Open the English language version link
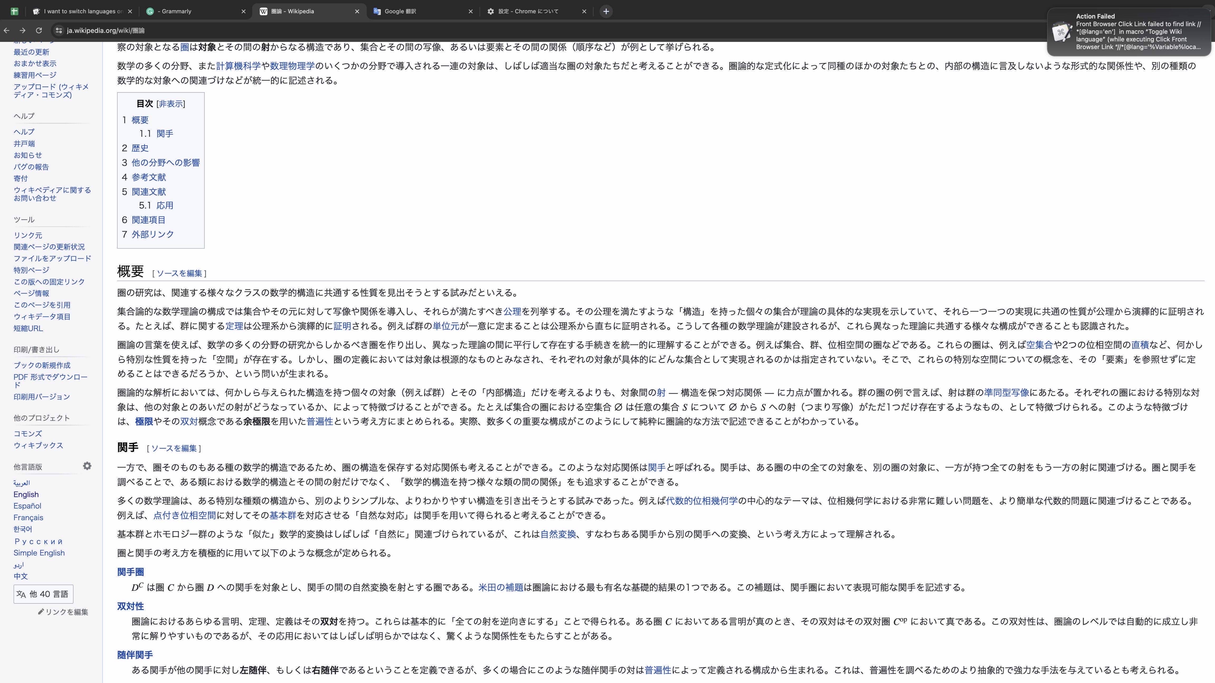Viewport: 1215px width, 683px height. pos(26,494)
